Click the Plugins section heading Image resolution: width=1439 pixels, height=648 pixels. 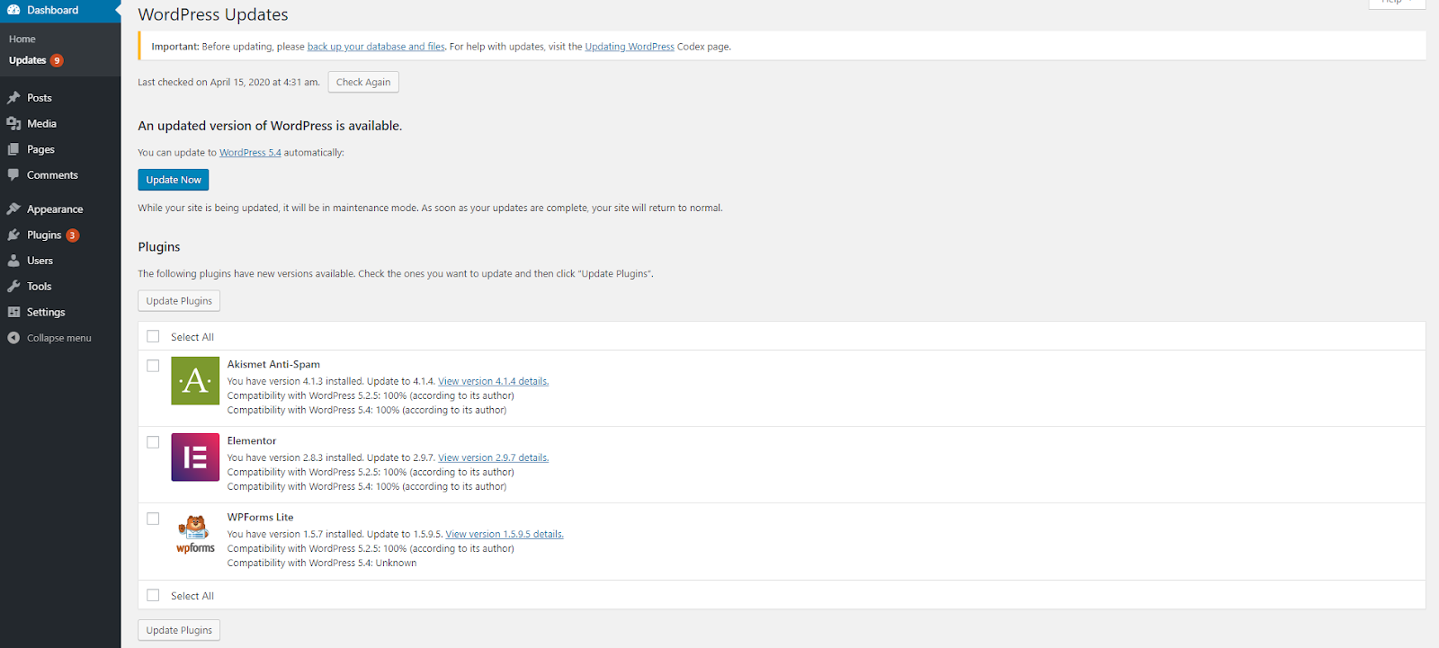coord(159,246)
